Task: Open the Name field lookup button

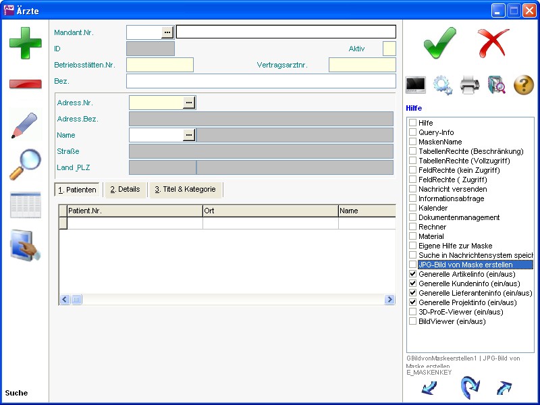Action: (189, 135)
